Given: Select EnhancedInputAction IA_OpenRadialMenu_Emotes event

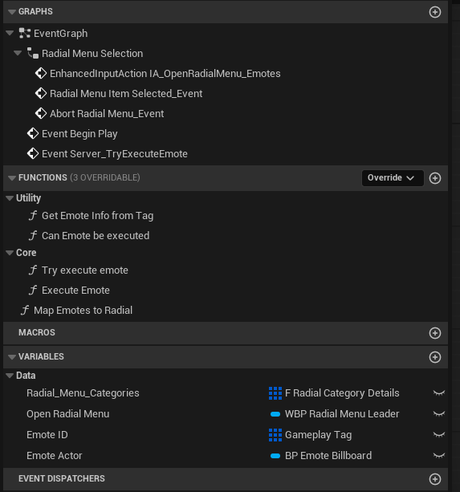Looking at the screenshot, I should coord(165,73).
